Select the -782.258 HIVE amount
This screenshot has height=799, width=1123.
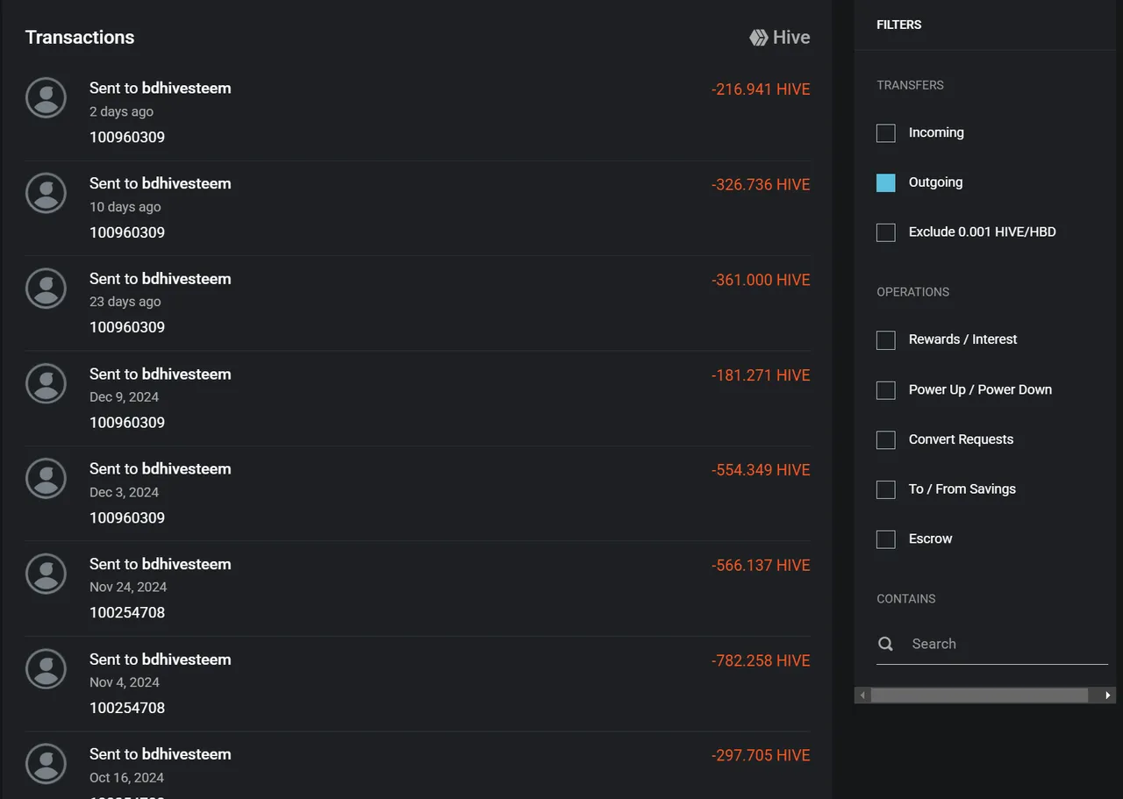click(x=761, y=660)
